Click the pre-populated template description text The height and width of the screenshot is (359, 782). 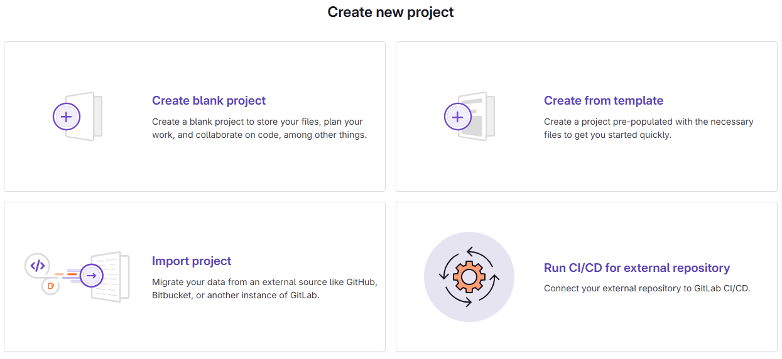tap(648, 128)
